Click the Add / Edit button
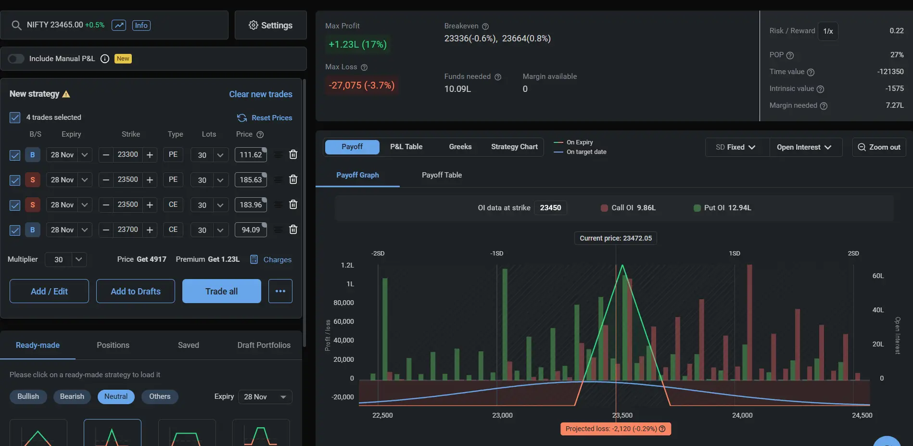913x446 pixels. click(x=49, y=291)
